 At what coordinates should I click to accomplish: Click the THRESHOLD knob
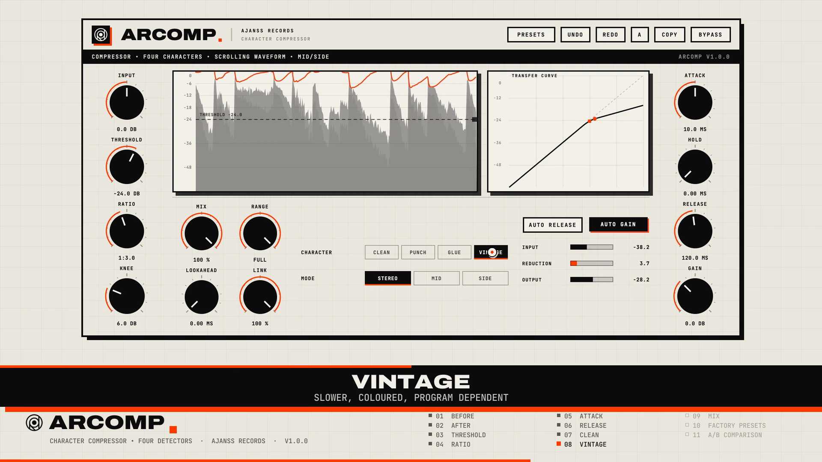127,166
